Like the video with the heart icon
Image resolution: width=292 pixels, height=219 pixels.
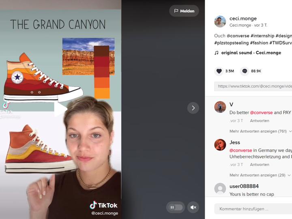click(x=219, y=71)
